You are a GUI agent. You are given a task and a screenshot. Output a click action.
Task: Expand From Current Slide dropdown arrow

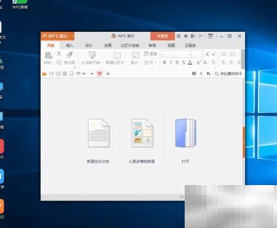(102, 63)
